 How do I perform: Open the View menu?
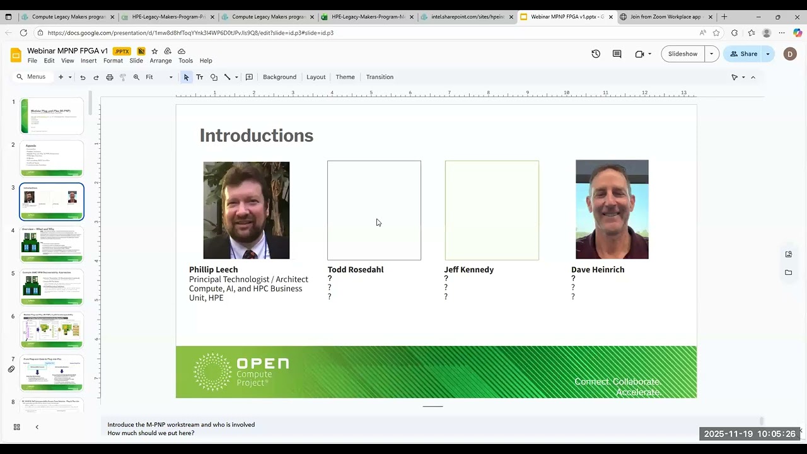[67, 61]
